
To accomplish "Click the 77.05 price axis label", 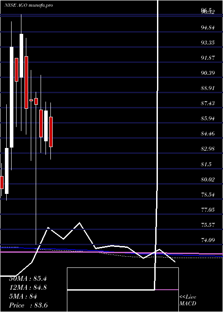I will coord(208,209).
